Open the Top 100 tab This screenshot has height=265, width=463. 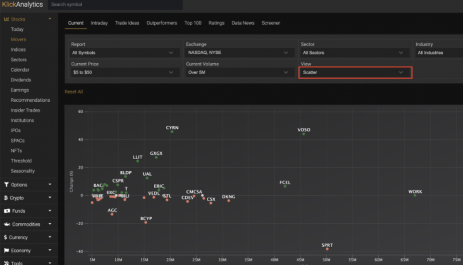pos(193,23)
